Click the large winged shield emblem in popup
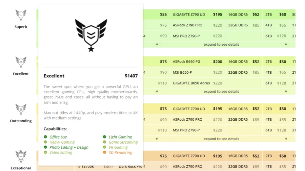 coord(91,35)
